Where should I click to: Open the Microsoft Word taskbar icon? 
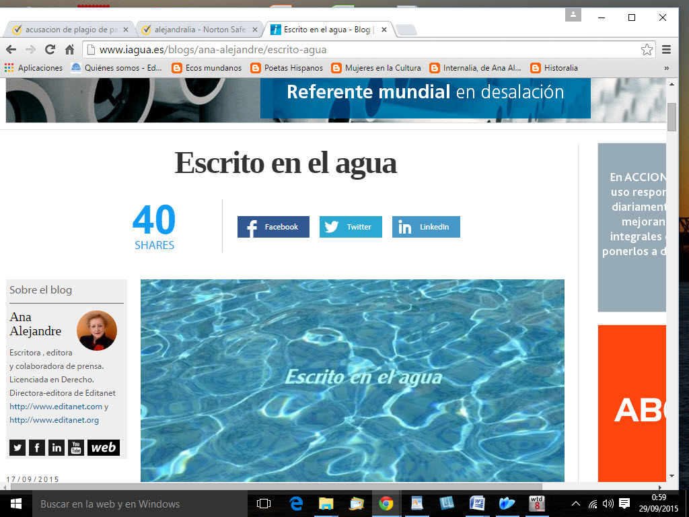477,504
